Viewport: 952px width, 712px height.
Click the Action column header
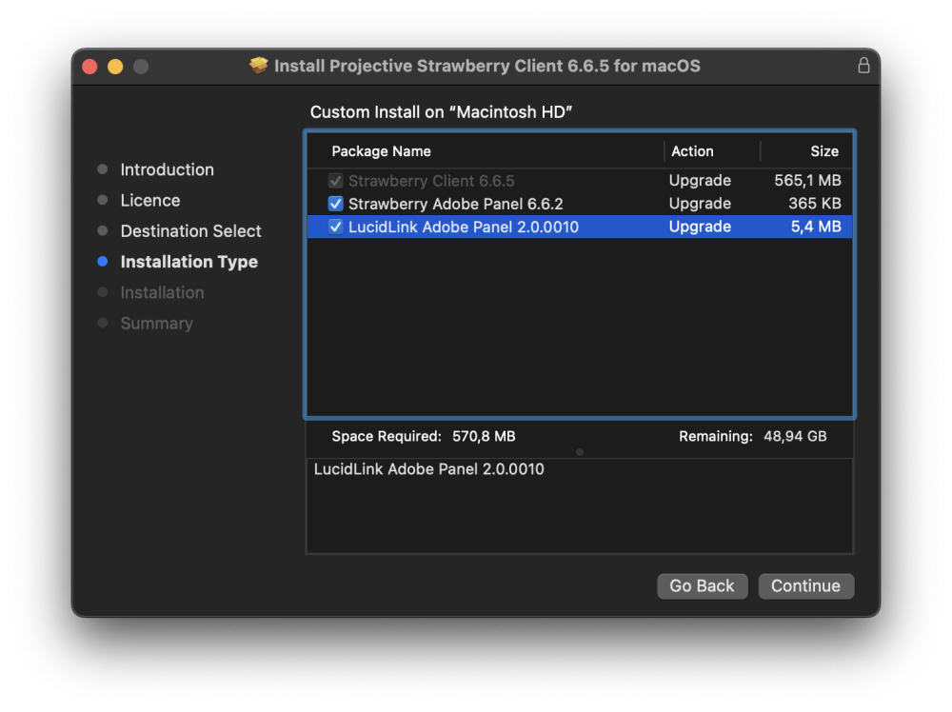(x=692, y=151)
